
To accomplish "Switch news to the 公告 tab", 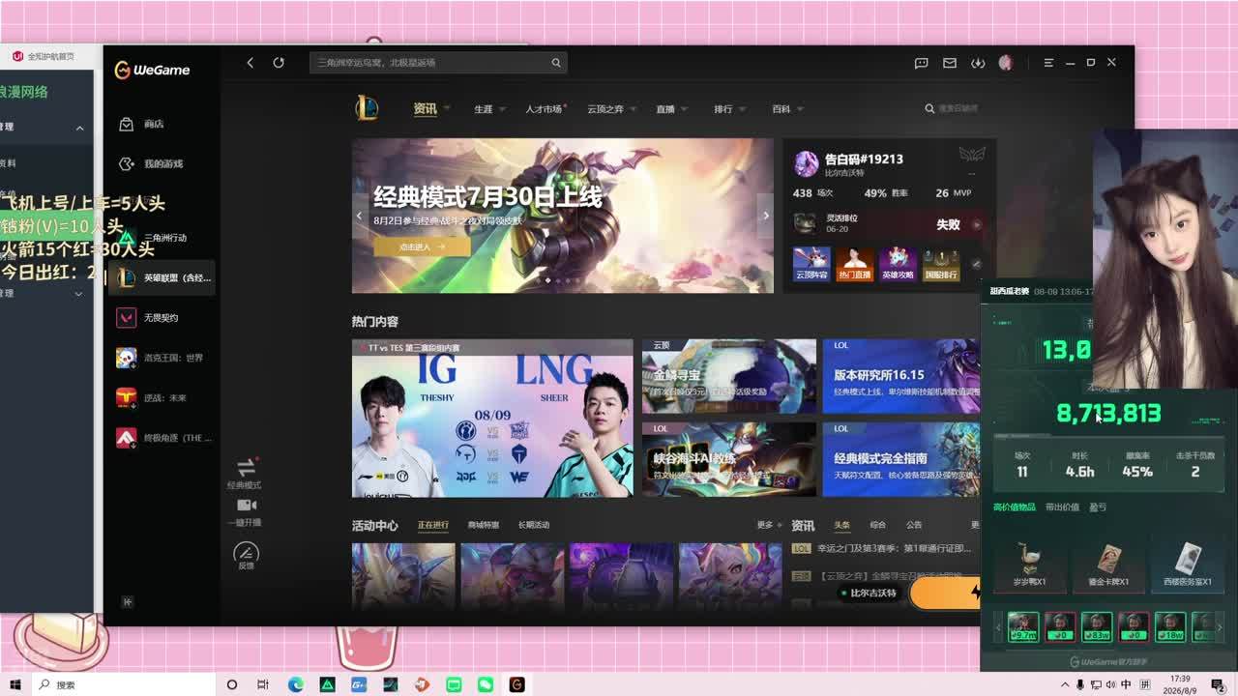I will tap(914, 525).
